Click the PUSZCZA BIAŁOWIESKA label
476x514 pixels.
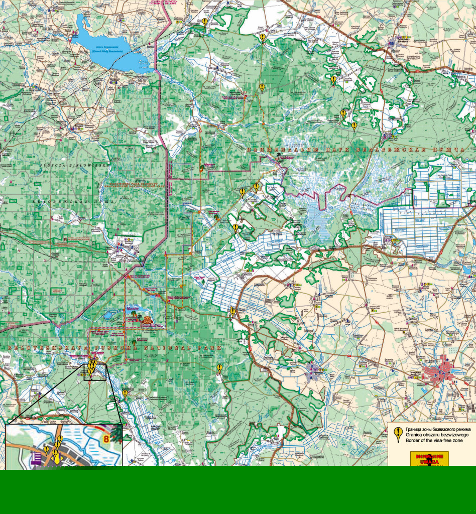click(74, 165)
